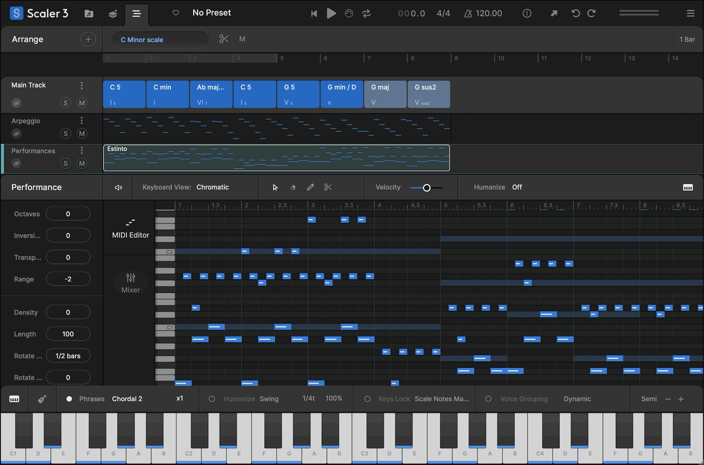Adjust the Velocity slider
The image size is (704, 465).
click(426, 188)
